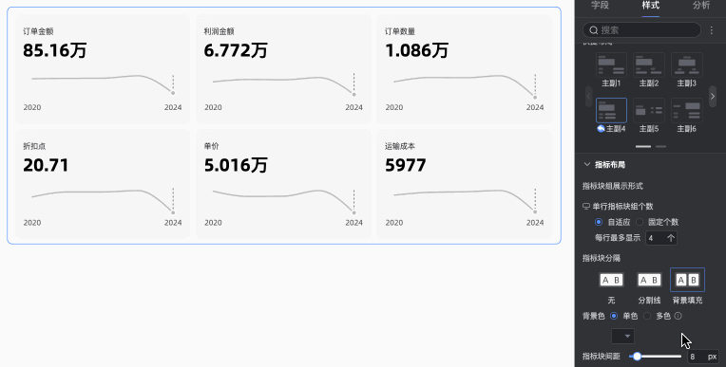Click the 每行最多显示 count input field
726x367 pixels.
point(661,238)
